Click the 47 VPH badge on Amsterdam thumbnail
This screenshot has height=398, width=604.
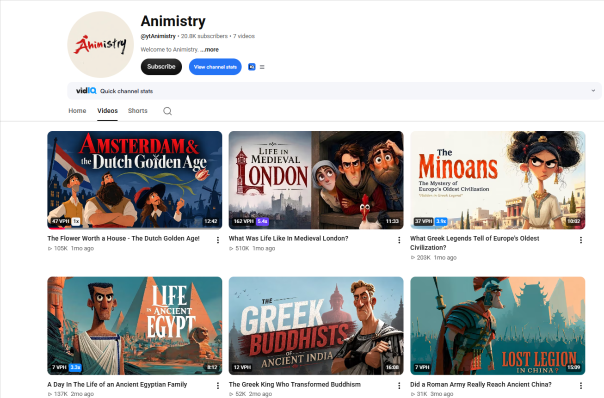[61, 221]
